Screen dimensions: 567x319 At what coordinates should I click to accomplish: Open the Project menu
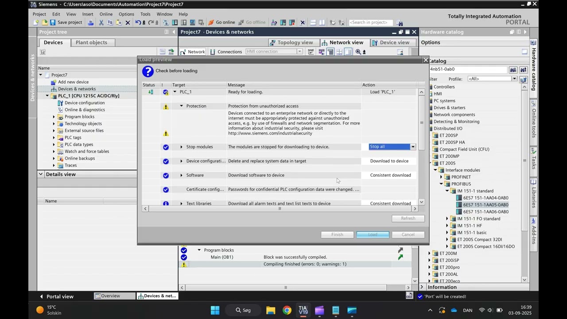tap(39, 14)
